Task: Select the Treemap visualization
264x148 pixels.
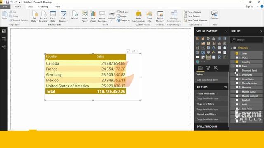Action: point(219,48)
